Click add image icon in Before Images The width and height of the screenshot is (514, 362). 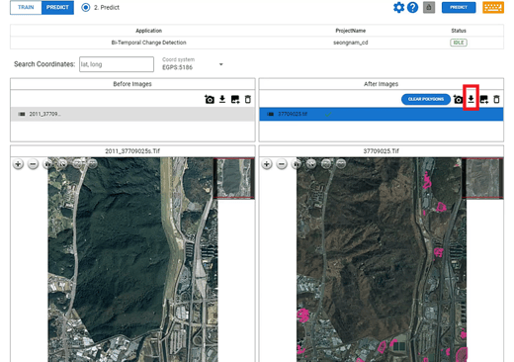click(235, 99)
